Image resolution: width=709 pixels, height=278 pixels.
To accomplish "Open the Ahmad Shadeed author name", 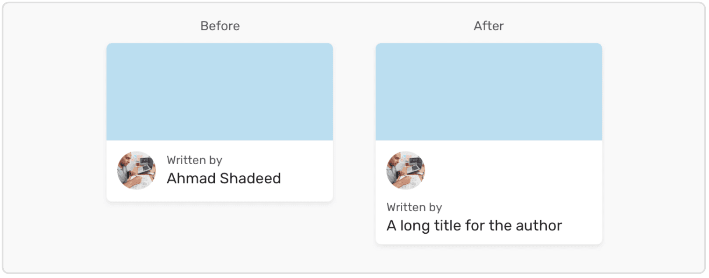I will (224, 179).
